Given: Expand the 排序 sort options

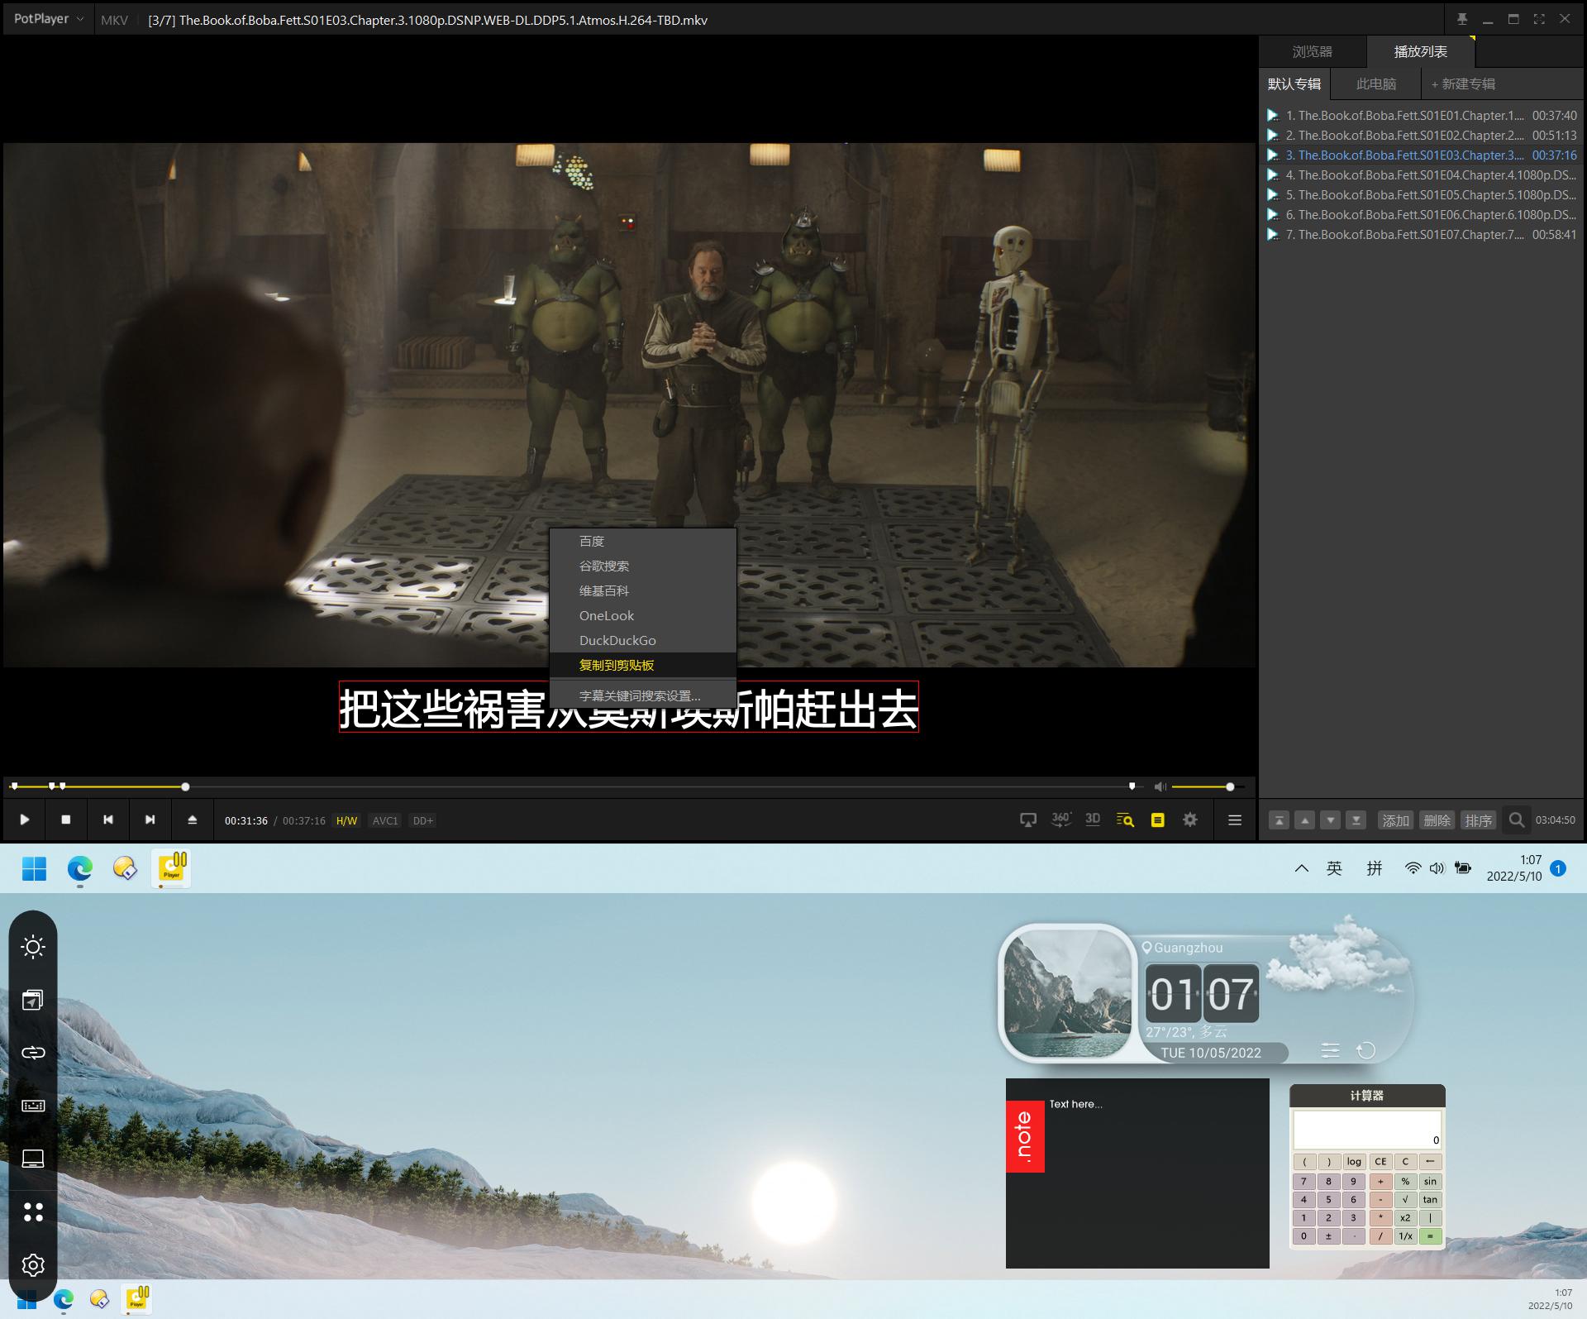Looking at the screenshot, I should coord(1478,820).
